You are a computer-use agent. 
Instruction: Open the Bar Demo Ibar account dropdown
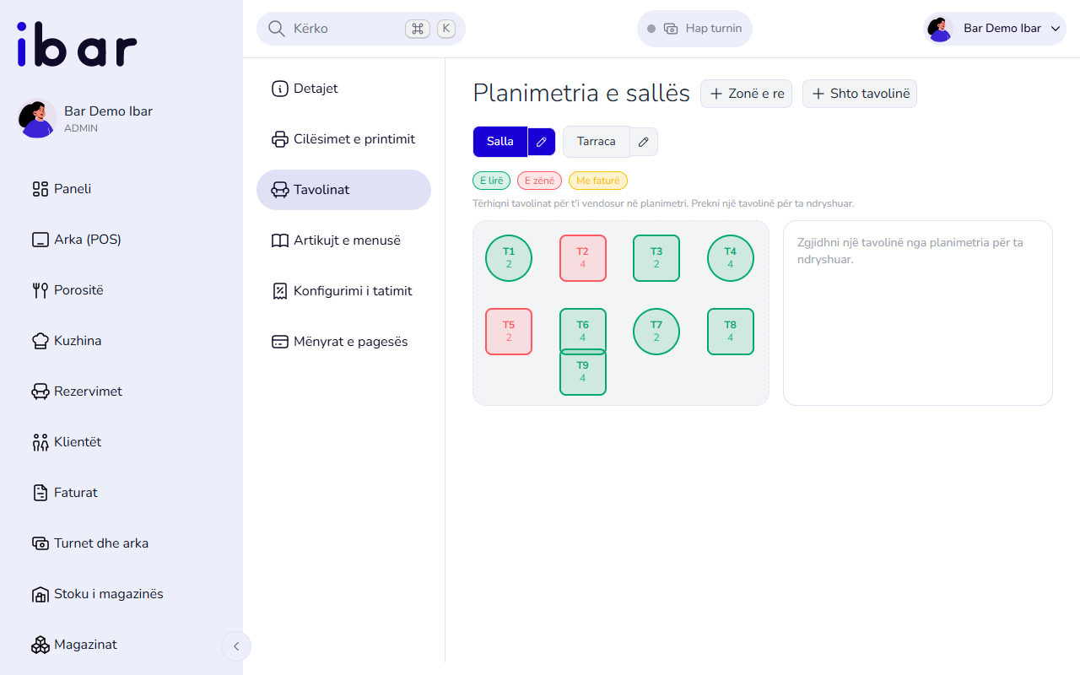pos(995,29)
